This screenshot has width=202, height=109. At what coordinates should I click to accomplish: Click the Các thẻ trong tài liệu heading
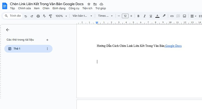point(20,40)
